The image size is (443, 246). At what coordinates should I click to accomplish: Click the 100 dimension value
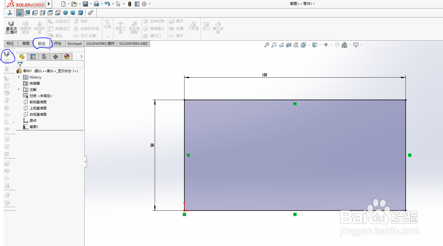pyautogui.click(x=265, y=75)
